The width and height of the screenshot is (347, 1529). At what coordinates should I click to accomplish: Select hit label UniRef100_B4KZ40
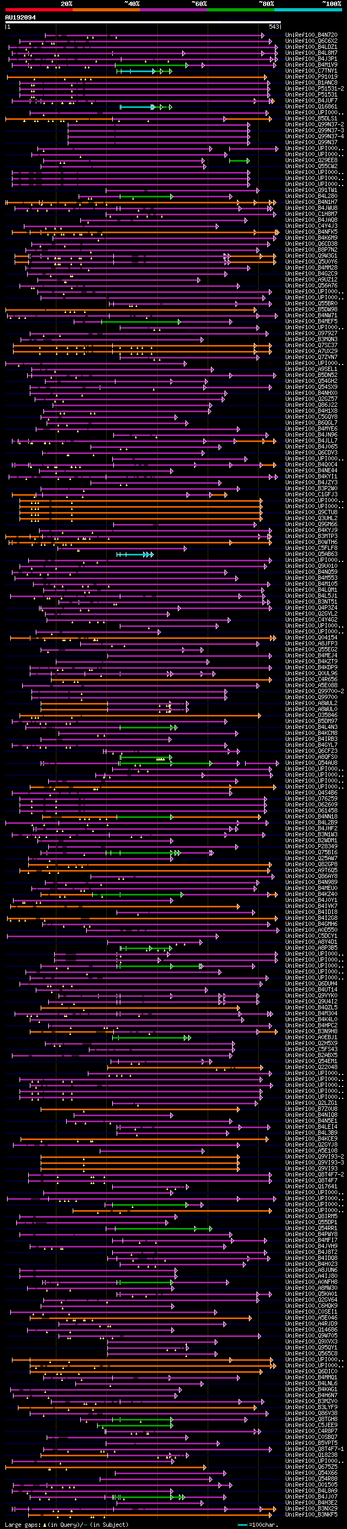point(311,895)
